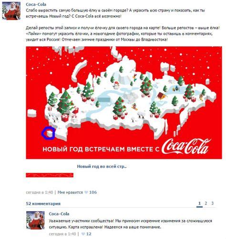
Task: Go to comments page 2
Action: point(206,203)
